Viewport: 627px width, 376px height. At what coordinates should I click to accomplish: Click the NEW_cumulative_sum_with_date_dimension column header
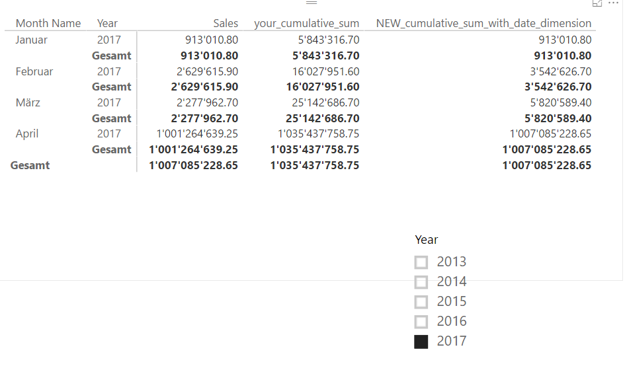click(x=483, y=23)
